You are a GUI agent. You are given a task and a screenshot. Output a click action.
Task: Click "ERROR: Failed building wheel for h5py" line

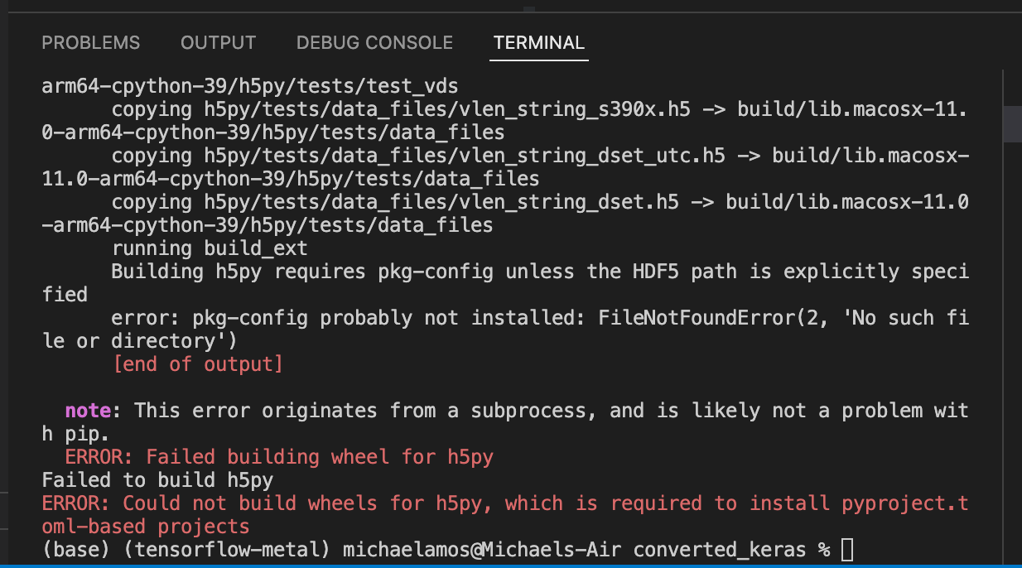click(279, 457)
